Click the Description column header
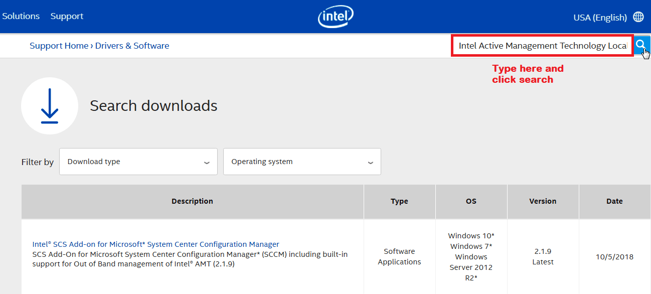Screen dimensions: 651x294 point(193,201)
